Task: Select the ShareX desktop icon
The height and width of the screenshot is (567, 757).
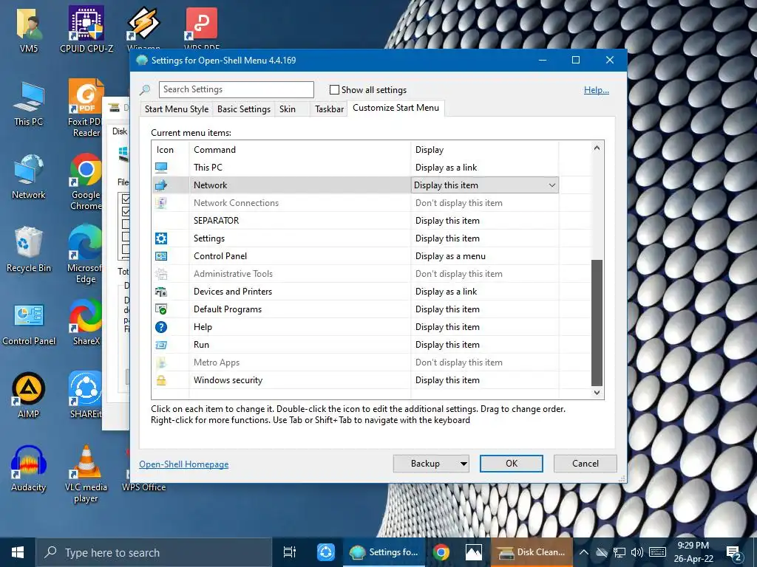Action: tap(86, 322)
